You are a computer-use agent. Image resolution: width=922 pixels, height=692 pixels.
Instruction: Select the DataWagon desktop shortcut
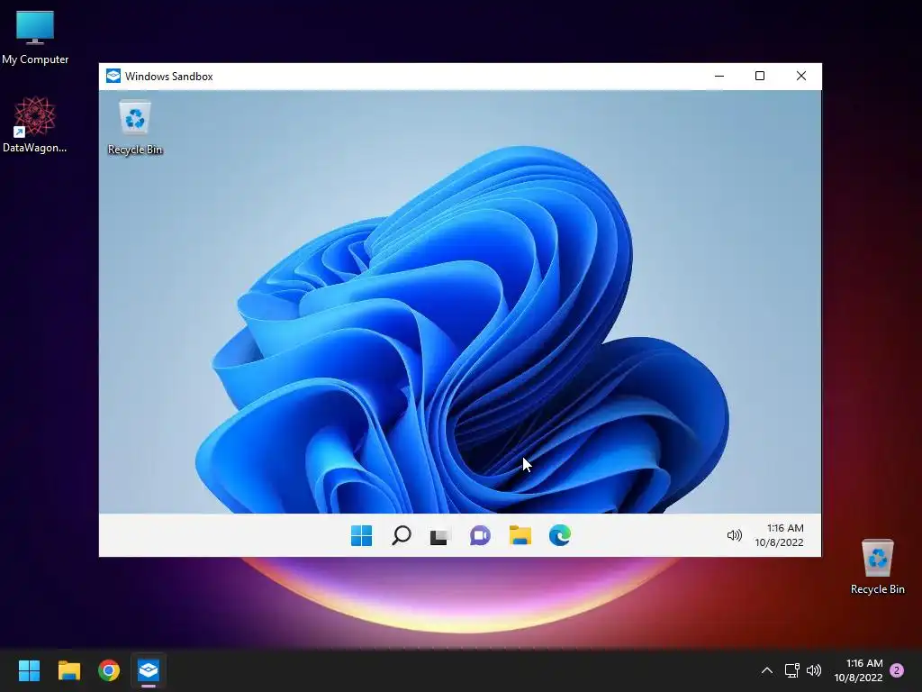click(x=35, y=124)
